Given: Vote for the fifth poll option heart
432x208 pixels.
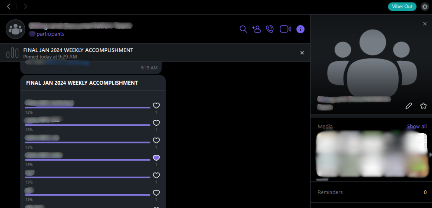Looking at the screenshot, I should (x=156, y=175).
